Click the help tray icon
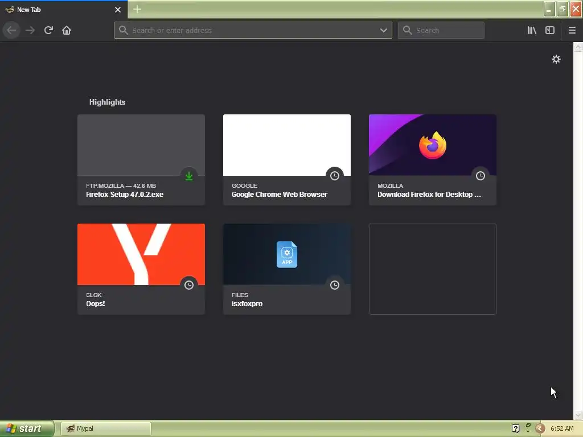Screen dimensions: 583x437 click(515, 428)
